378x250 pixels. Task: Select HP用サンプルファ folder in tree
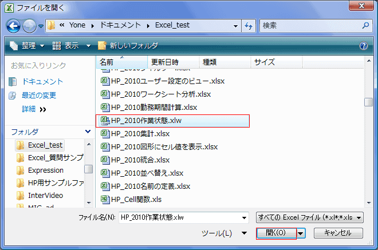pos(50,183)
